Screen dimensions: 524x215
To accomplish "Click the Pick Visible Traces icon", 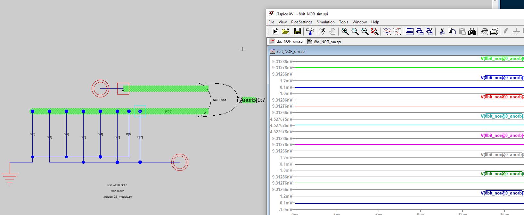I will (x=387, y=31).
